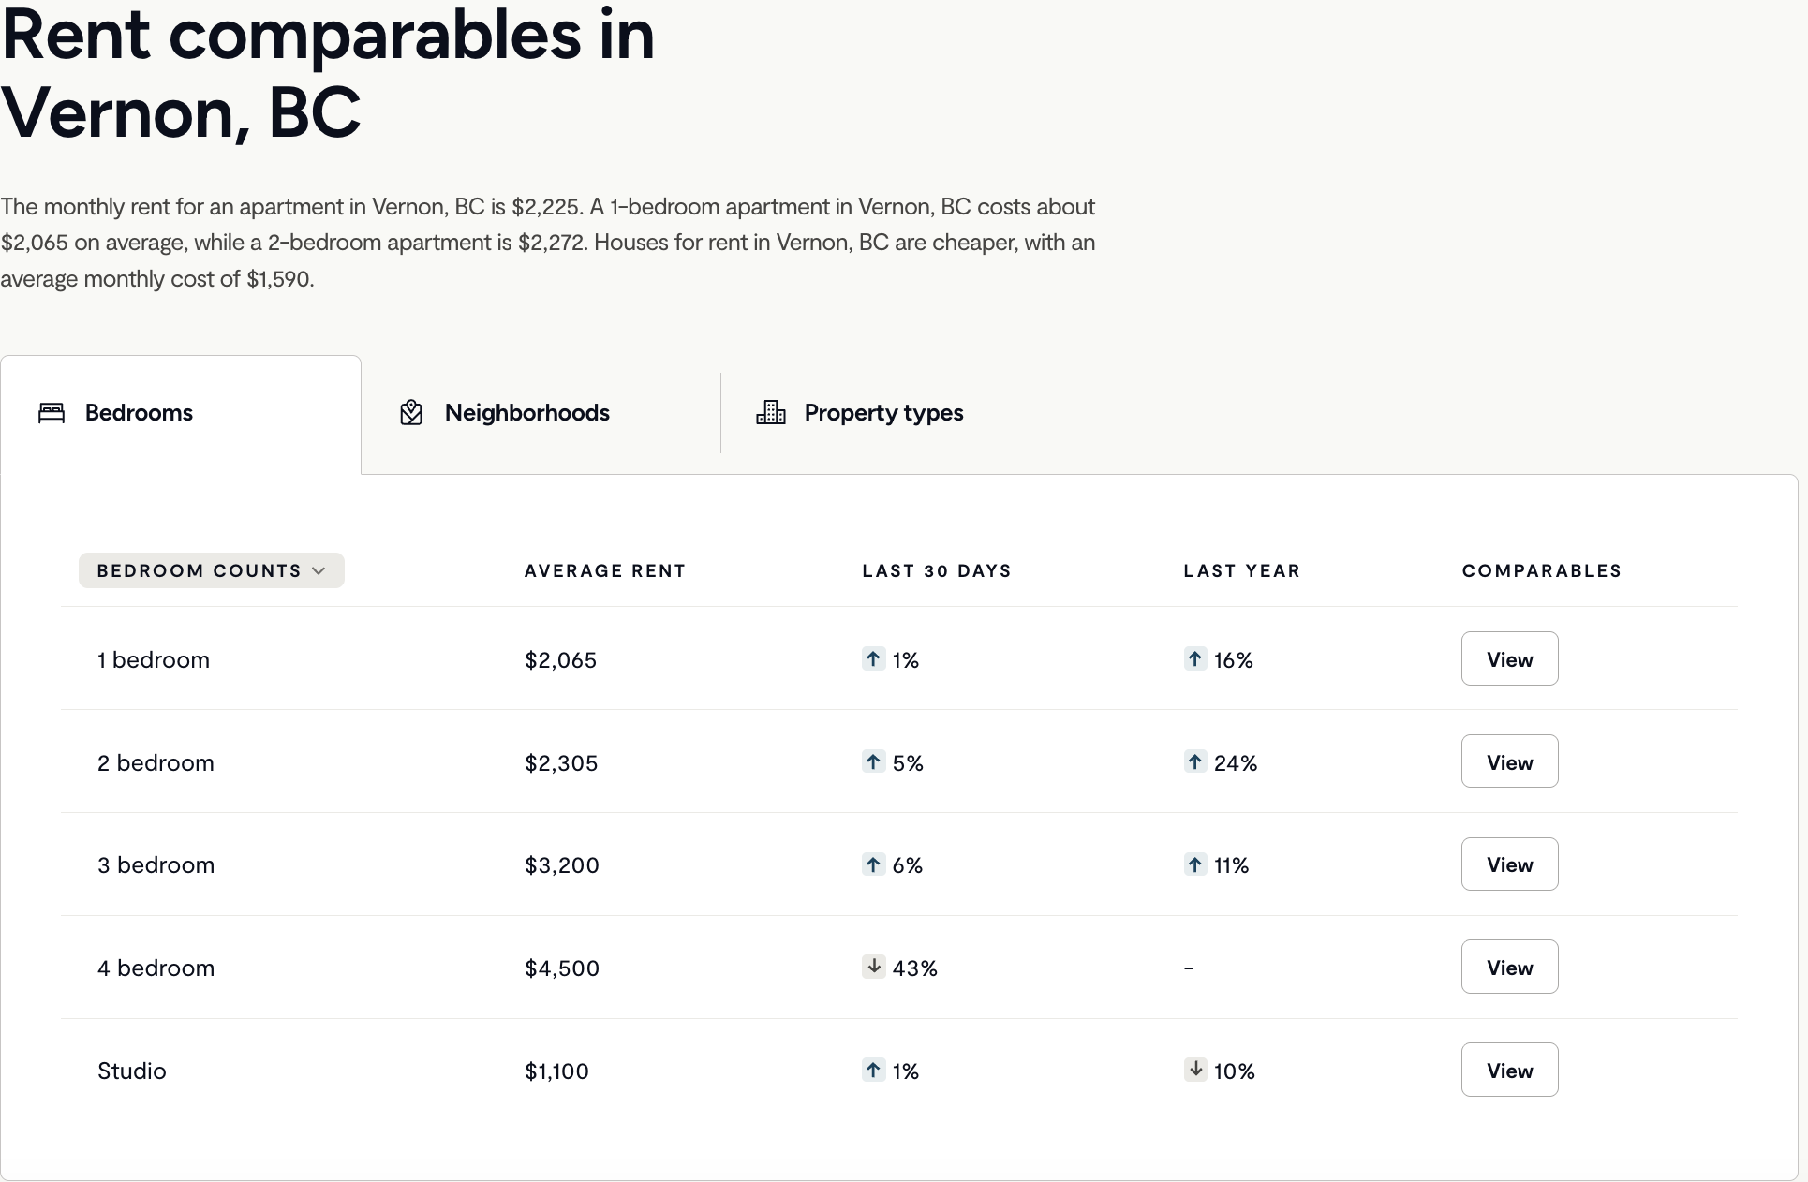The height and width of the screenshot is (1182, 1808).
Task: View comparables for Studio
Action: [1509, 1070]
